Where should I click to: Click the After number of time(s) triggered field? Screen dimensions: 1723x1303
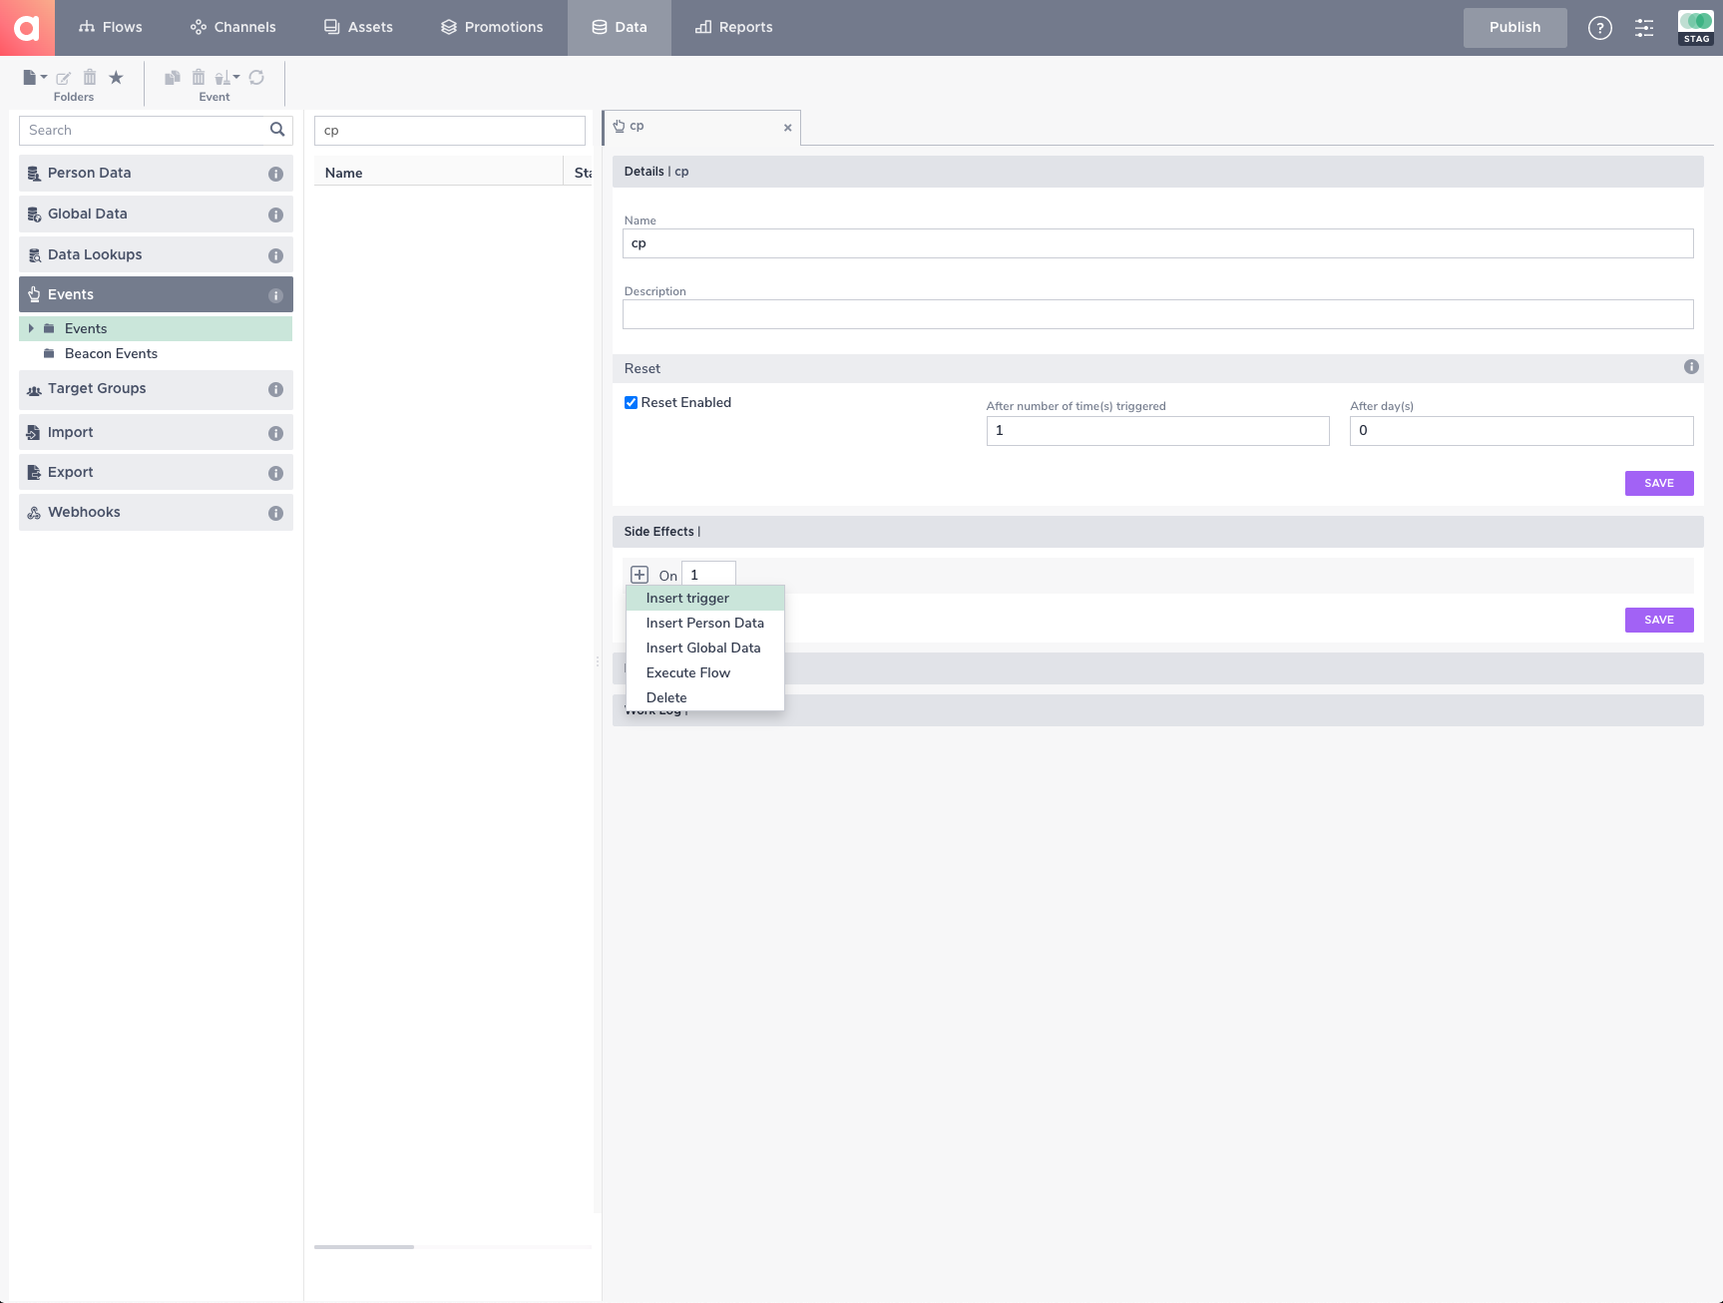(x=1157, y=431)
